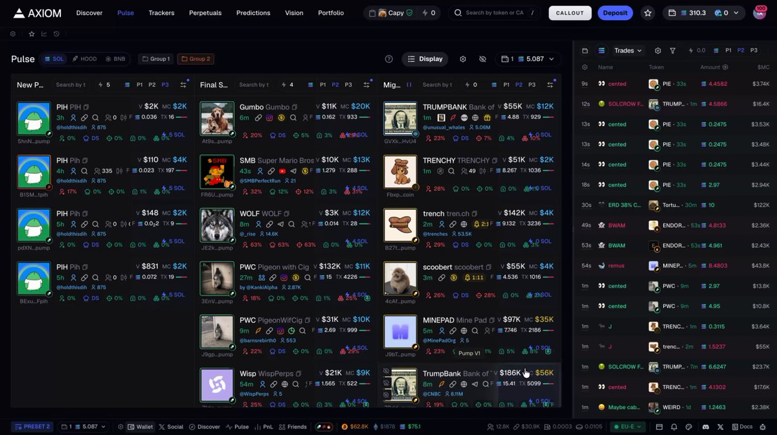Open the Display options menu

point(425,59)
